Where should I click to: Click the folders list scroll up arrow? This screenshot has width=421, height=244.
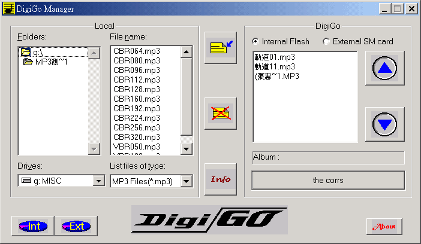(x=94, y=53)
